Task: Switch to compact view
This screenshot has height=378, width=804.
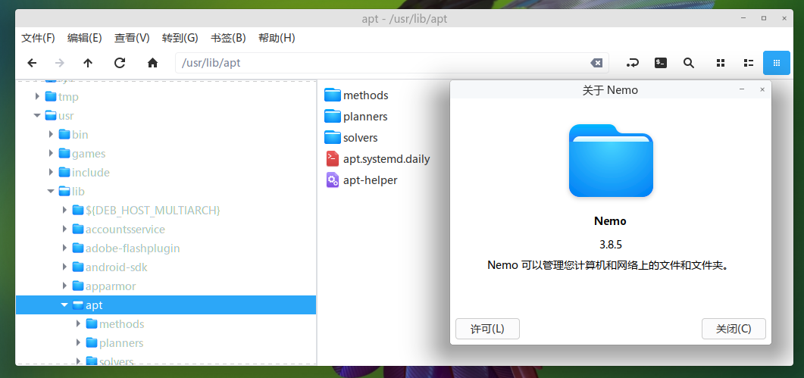Action: coord(776,63)
